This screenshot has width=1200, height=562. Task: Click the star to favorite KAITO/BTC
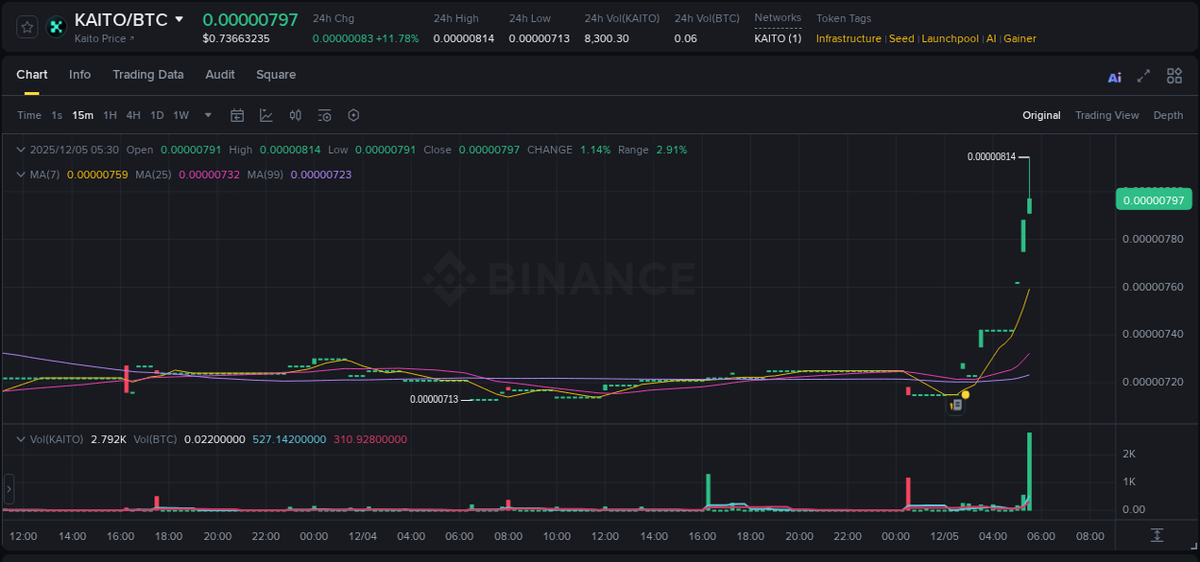[26, 27]
